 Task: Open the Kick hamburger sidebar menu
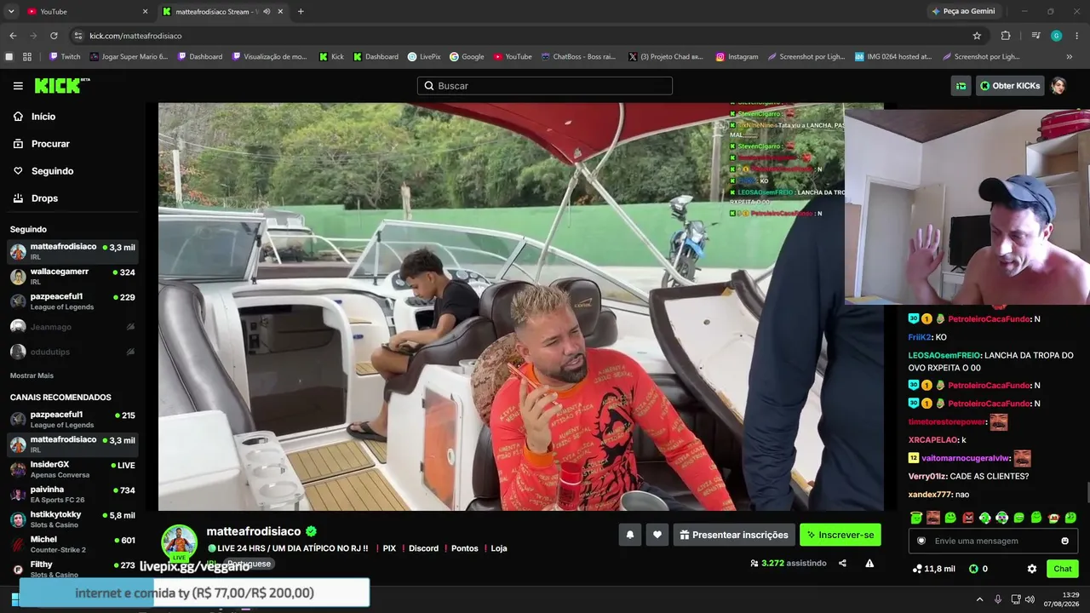(x=18, y=86)
